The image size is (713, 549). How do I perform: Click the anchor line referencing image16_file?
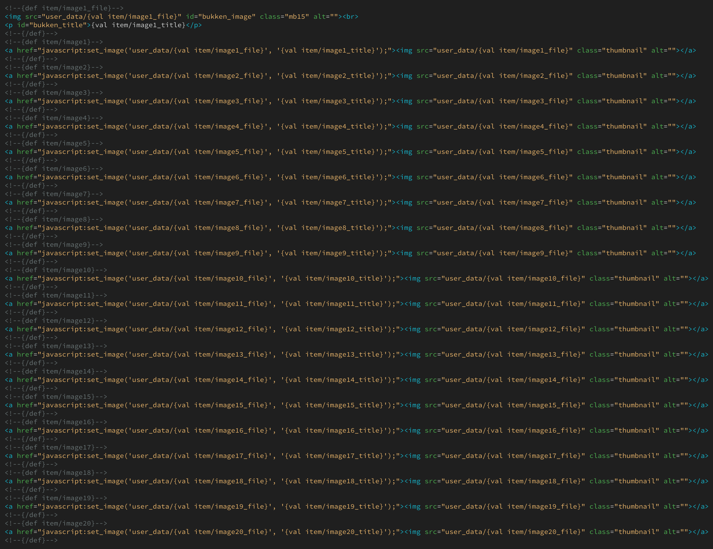coord(356,430)
